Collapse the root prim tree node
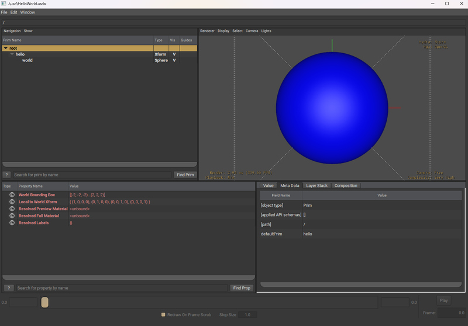 point(6,48)
